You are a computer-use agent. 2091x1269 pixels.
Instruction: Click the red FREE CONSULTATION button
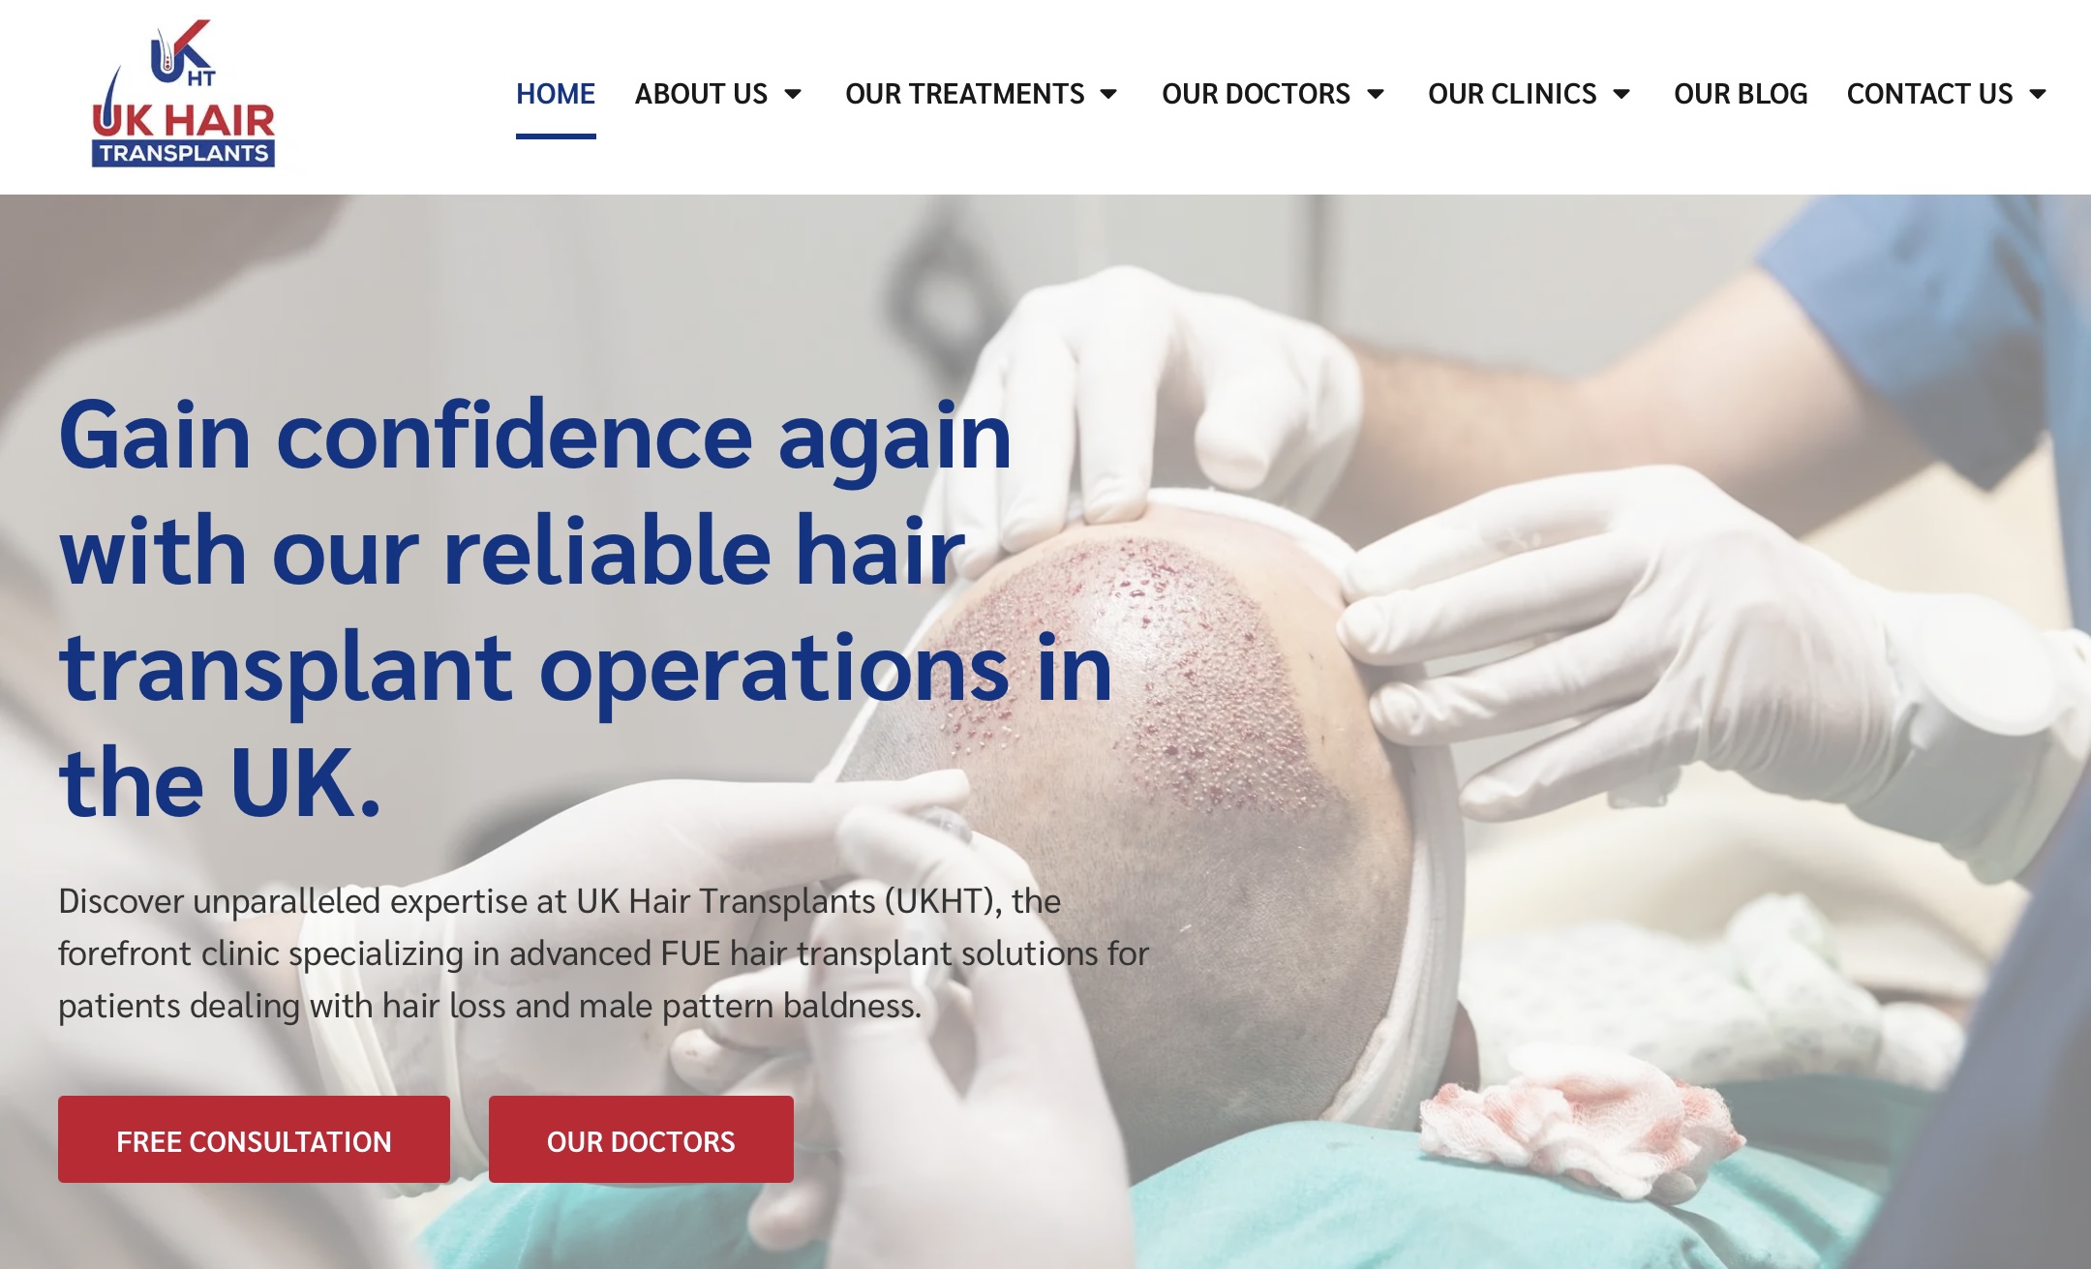point(254,1139)
